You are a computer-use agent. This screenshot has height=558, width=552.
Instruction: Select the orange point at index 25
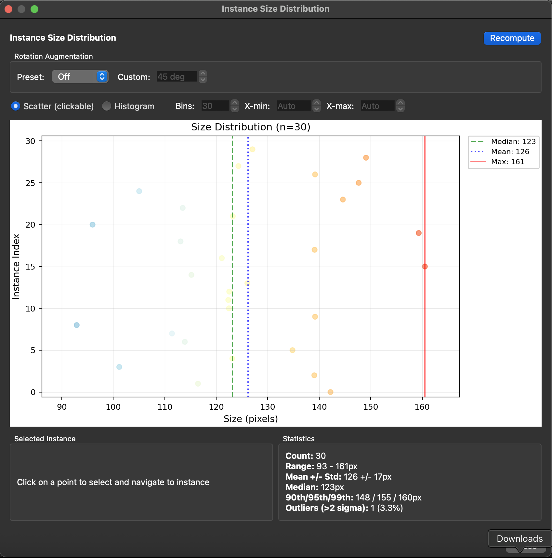click(x=359, y=183)
